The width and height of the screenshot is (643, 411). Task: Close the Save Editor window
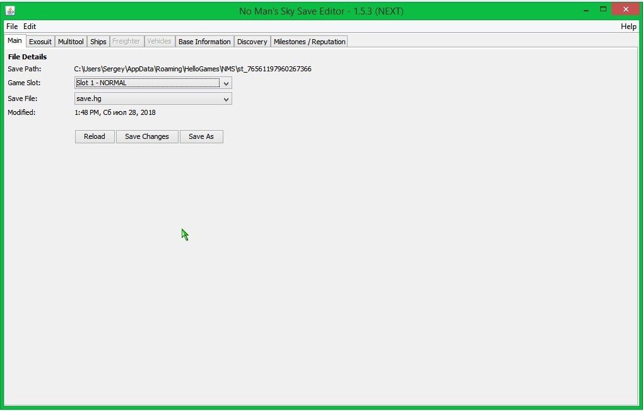(x=625, y=9)
